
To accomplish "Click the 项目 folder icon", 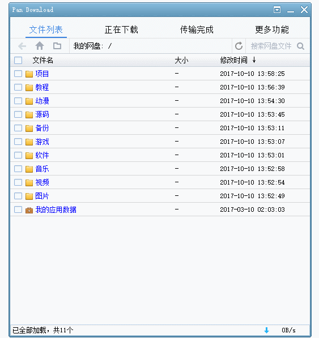I will click(29, 74).
